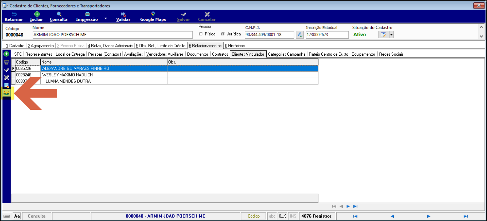The width and height of the screenshot is (487, 221).
Task: Open the 0 Históricos tab
Action: tap(235, 46)
